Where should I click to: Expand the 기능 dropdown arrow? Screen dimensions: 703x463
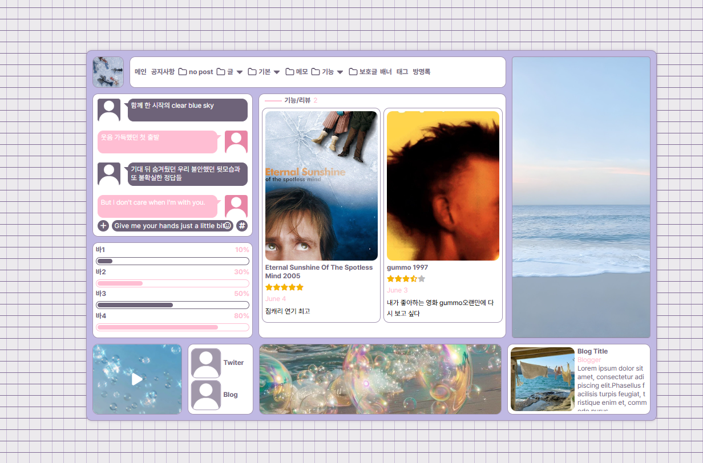click(340, 72)
